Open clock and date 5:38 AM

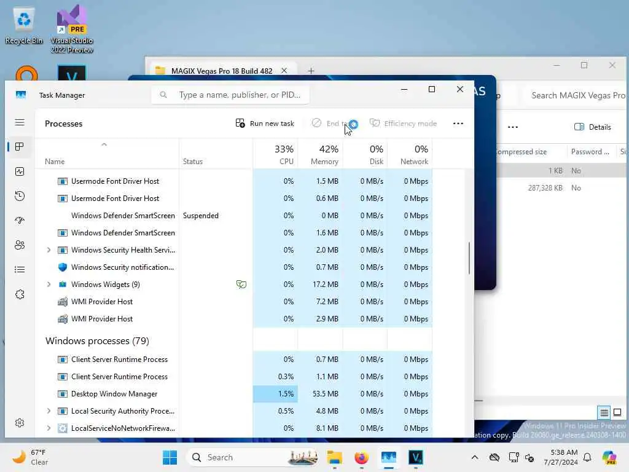pos(561,457)
